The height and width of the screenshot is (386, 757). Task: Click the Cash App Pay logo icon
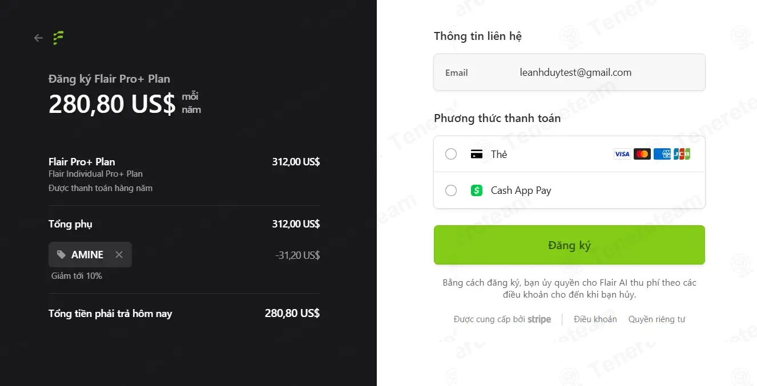(x=477, y=190)
